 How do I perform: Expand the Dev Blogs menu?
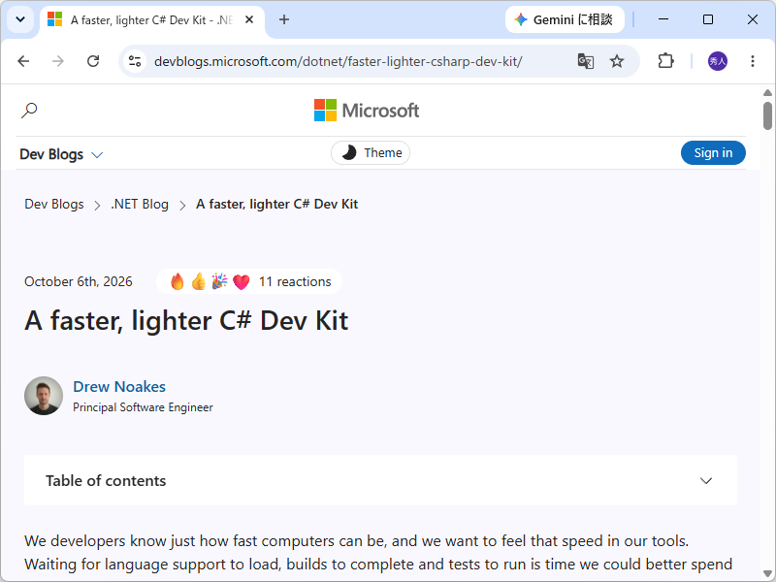pos(61,154)
